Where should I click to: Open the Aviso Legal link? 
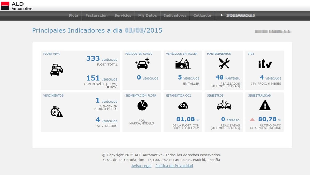[141, 166]
